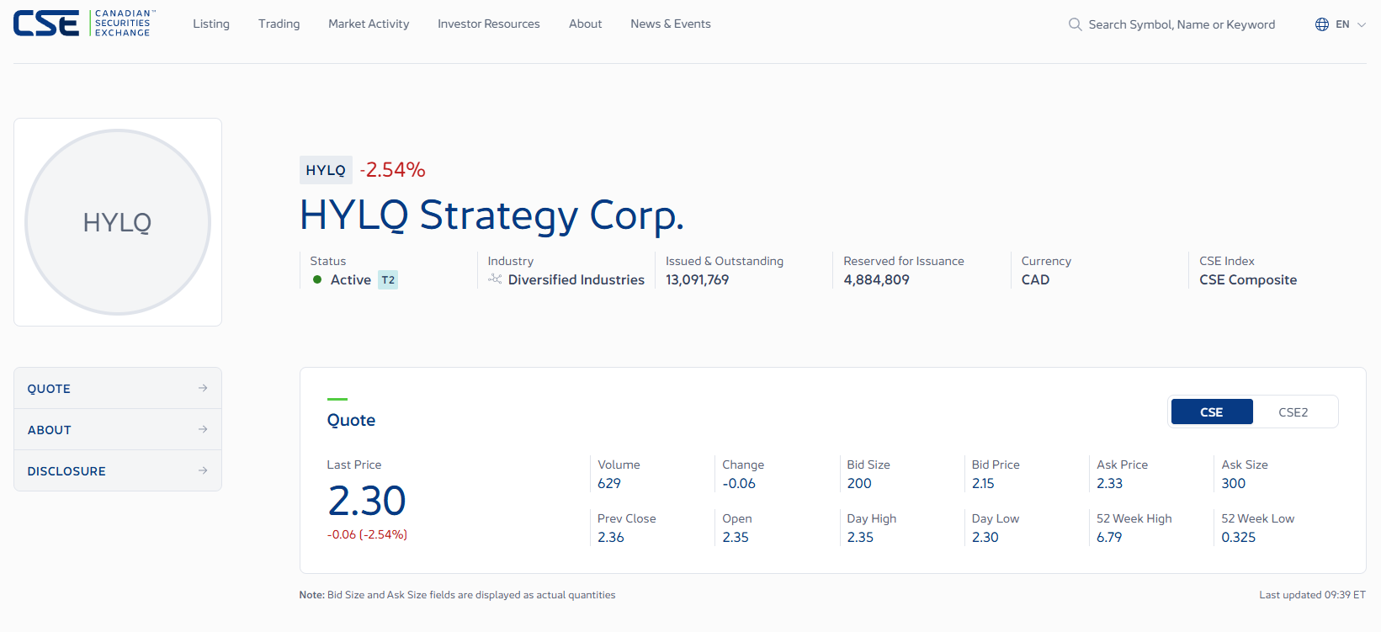Click the last price 2.30
This screenshot has width=1381, height=632.
point(367,501)
